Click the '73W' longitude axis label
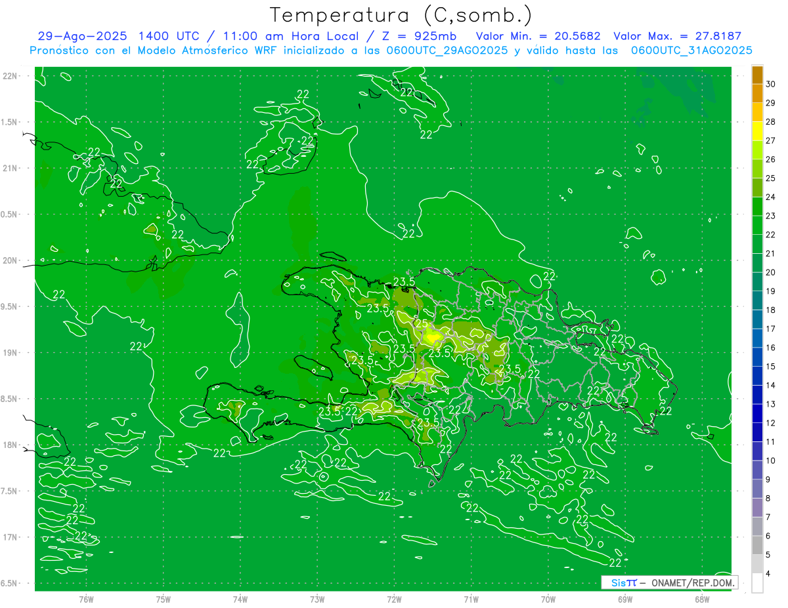This screenshot has height=608, width=788. pyautogui.click(x=317, y=599)
